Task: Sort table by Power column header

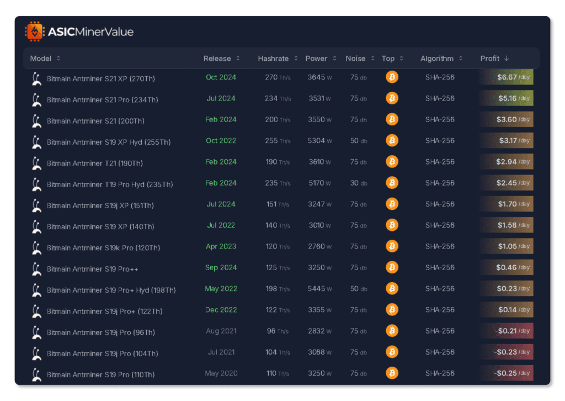Action: point(321,59)
